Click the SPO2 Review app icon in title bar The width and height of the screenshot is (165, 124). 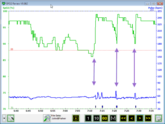click(x=3, y=3)
